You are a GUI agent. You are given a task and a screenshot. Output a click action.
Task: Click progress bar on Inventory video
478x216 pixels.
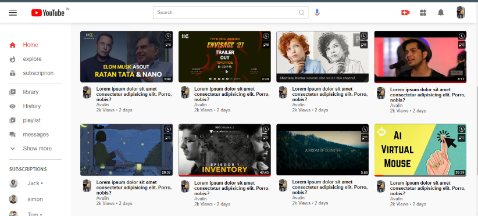point(224,175)
